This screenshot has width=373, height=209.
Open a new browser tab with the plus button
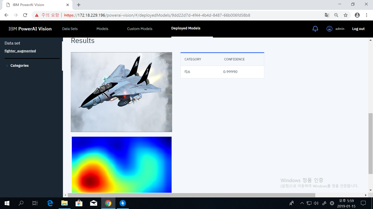click(78, 5)
